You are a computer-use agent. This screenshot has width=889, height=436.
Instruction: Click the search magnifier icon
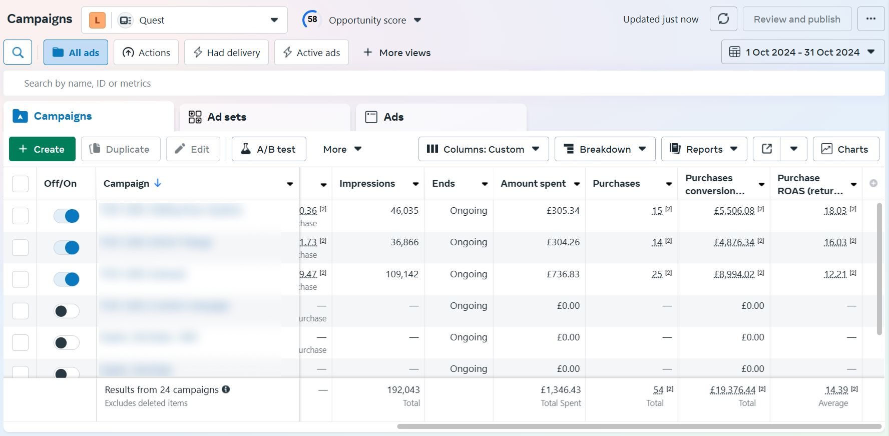click(18, 53)
